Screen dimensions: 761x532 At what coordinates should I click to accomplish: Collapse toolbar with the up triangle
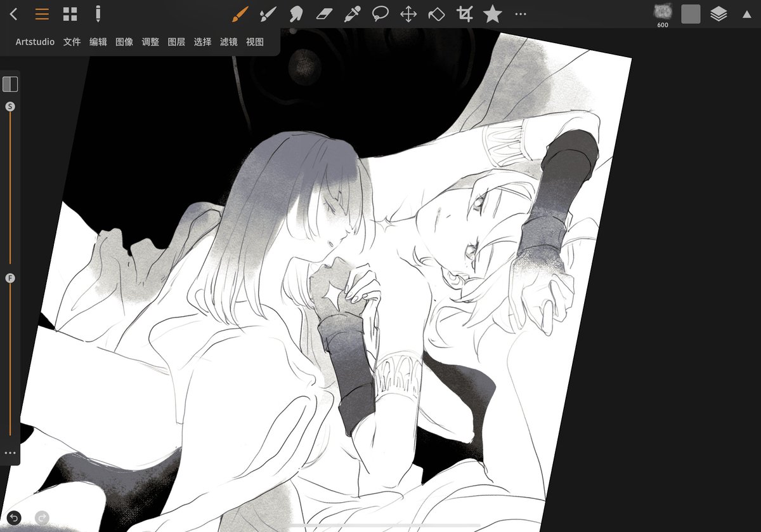tap(746, 14)
